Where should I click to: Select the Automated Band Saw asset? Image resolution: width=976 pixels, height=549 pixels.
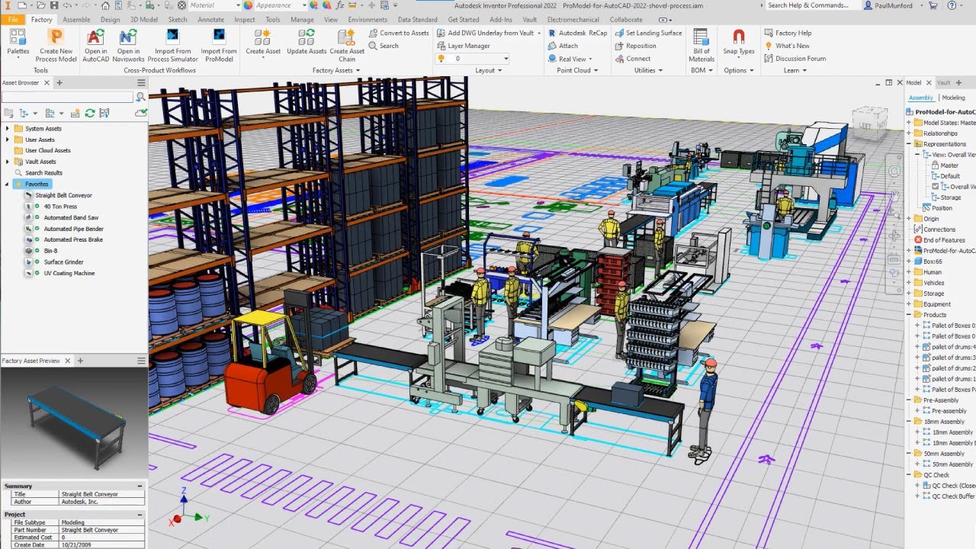pyautogui.click(x=71, y=217)
